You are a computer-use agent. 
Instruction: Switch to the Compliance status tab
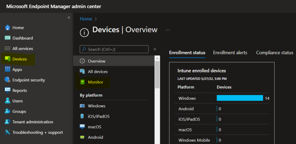275,53
